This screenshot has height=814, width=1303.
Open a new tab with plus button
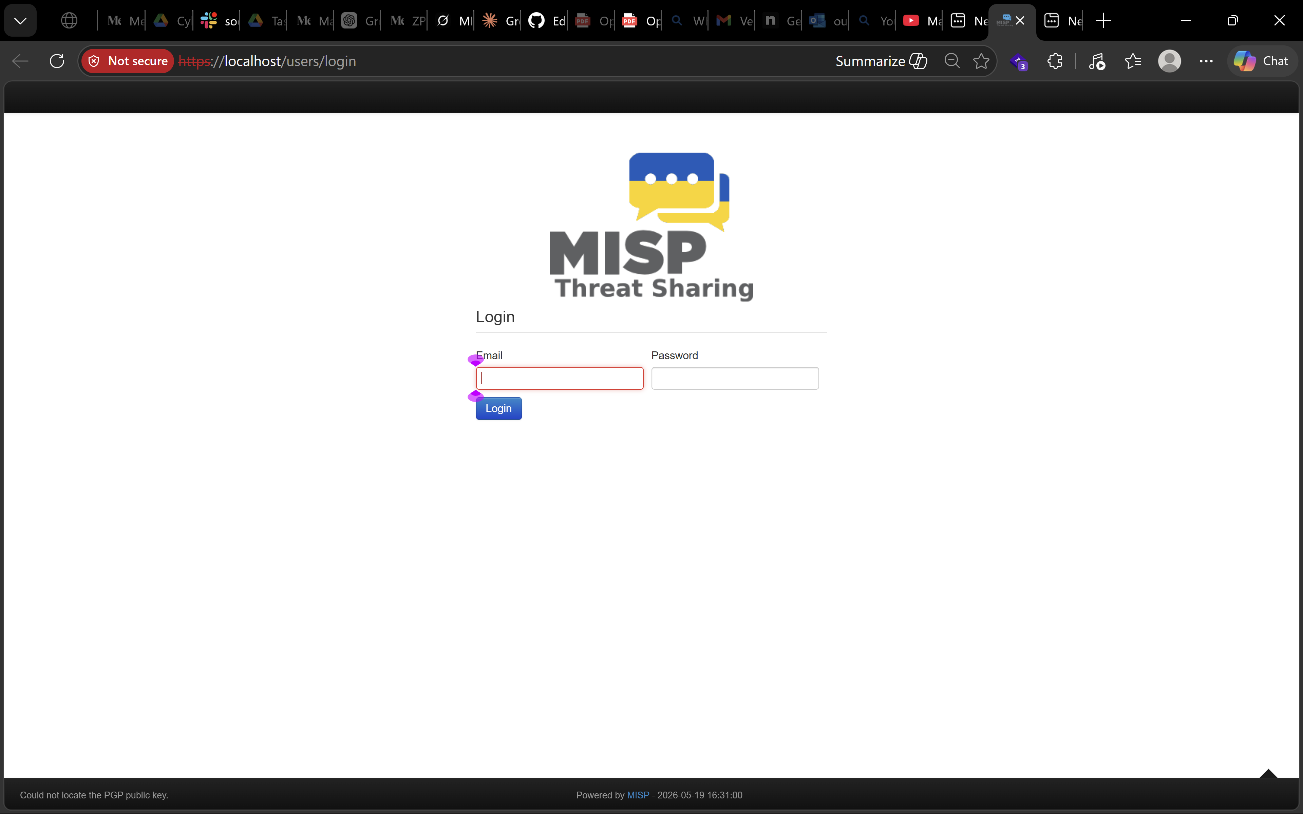pos(1103,20)
